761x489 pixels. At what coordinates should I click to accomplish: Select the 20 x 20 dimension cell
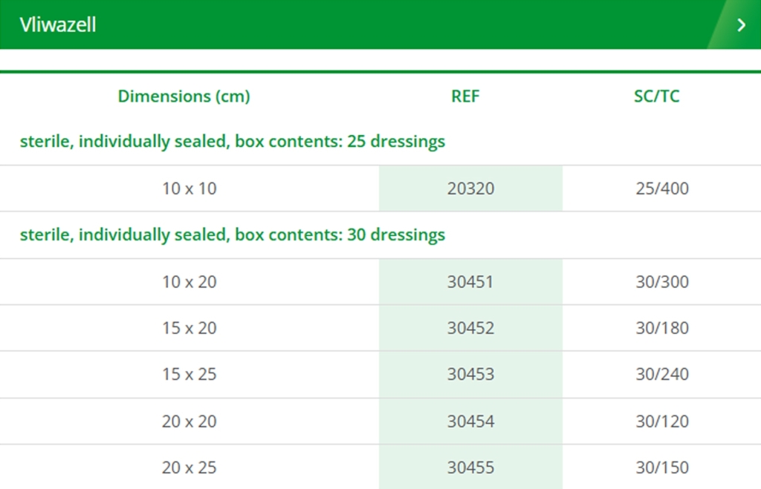point(190,421)
